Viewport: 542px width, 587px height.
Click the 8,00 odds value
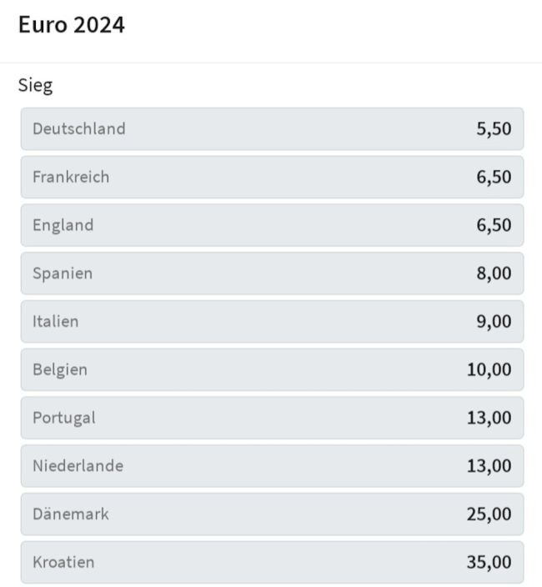coord(494,273)
